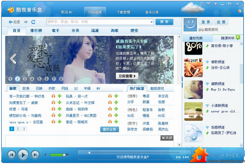
Task: Play 玩具 - 梁一贞 via headphone icon
Action: (110, 96)
